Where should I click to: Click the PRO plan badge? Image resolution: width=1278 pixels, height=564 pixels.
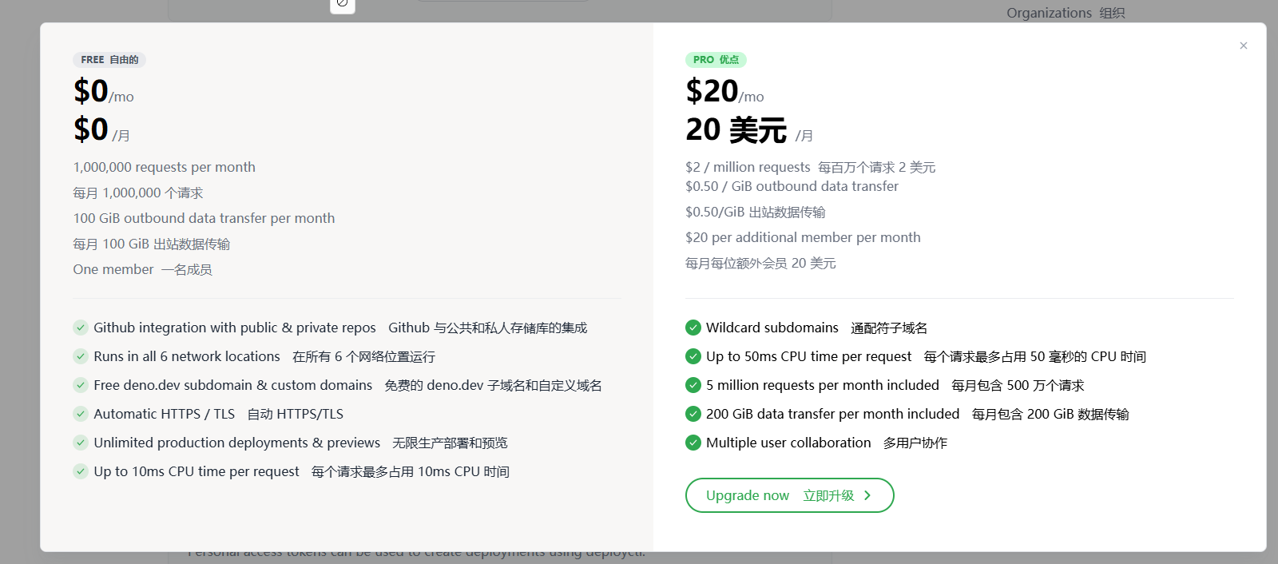[x=716, y=60]
